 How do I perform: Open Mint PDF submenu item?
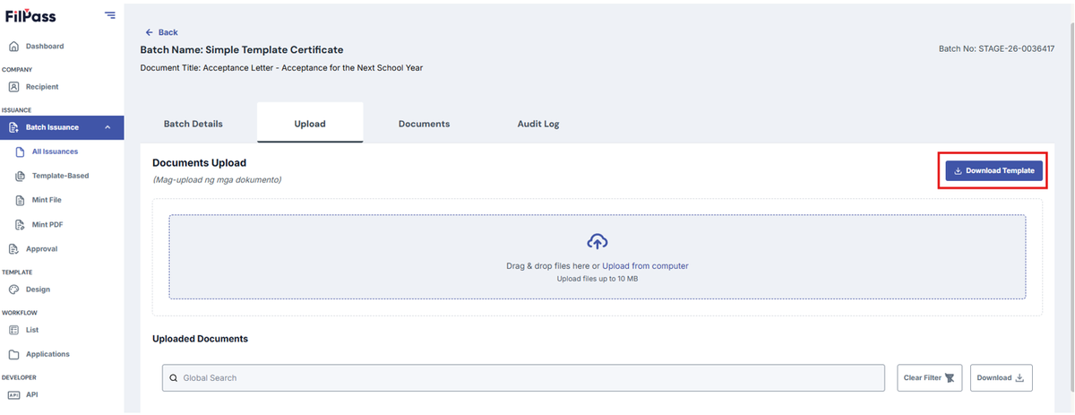pyautogui.click(x=47, y=224)
